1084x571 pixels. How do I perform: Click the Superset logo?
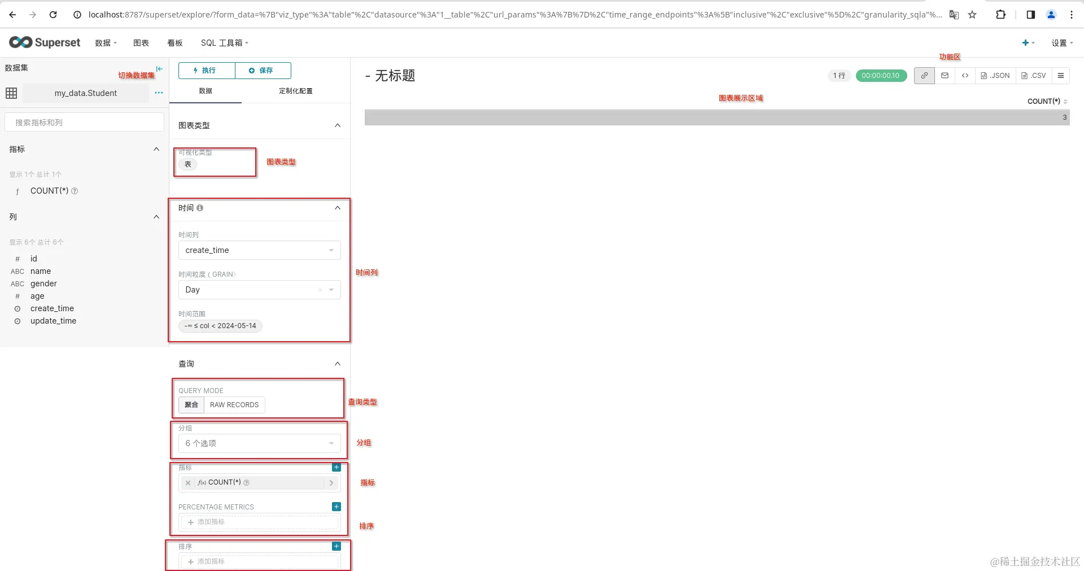click(x=45, y=42)
